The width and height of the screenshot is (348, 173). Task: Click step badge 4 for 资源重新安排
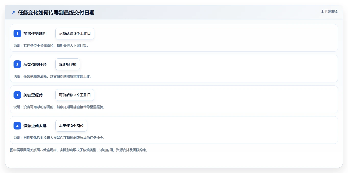point(17,126)
